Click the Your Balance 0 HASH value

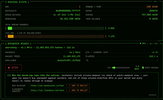click(x=153, y=19)
